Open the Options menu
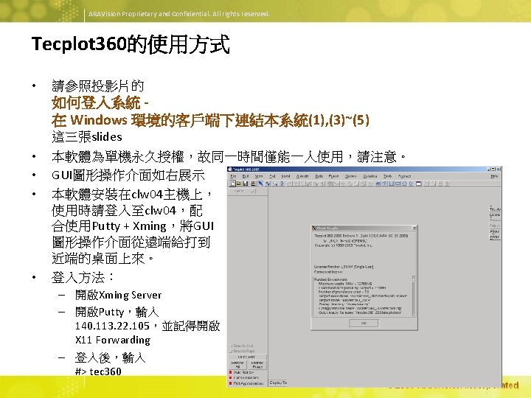 351,176
